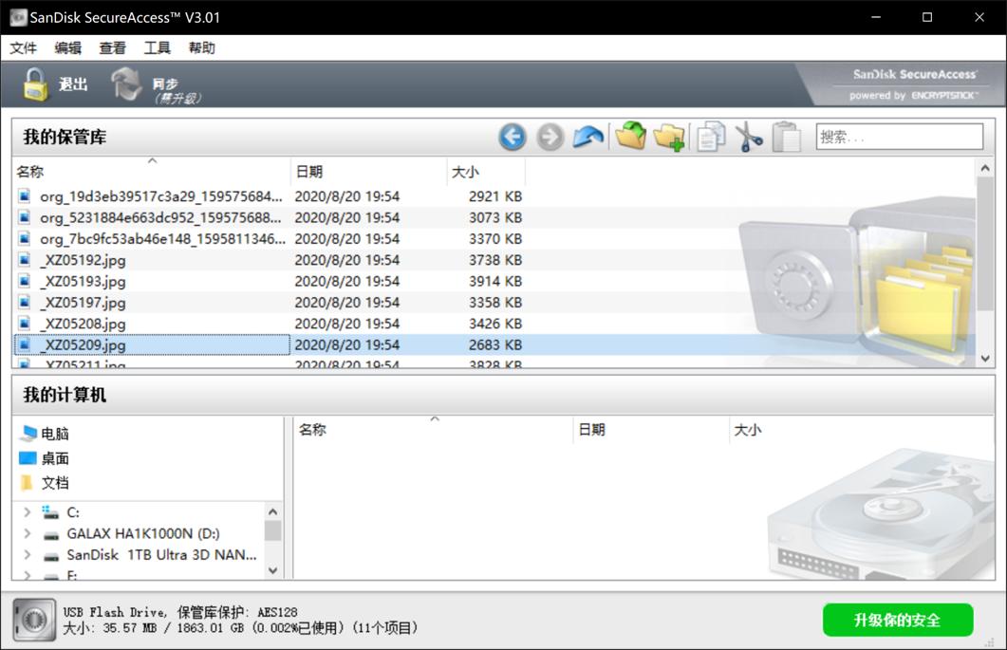Click inside the 搜索 search box

click(898, 136)
